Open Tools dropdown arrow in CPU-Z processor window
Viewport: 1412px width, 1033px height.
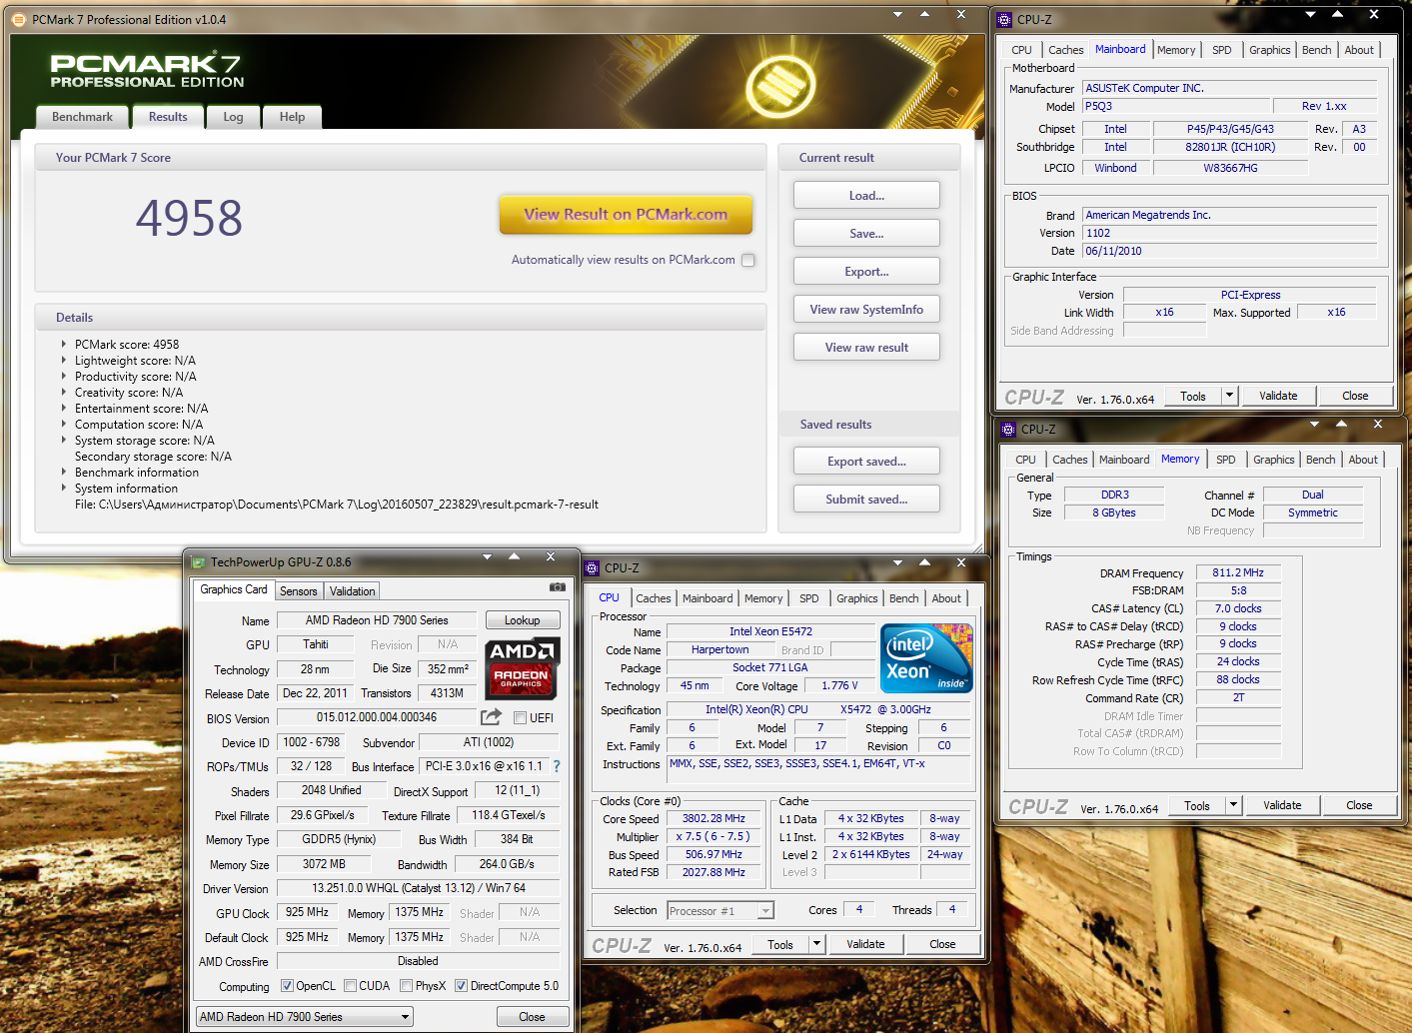point(817,944)
